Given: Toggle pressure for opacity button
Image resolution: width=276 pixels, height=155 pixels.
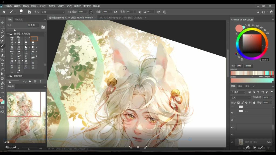Looking at the screenshot, I should tap(91, 12).
